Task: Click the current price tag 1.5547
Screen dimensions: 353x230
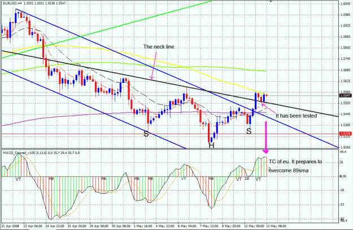Action: coord(345,95)
